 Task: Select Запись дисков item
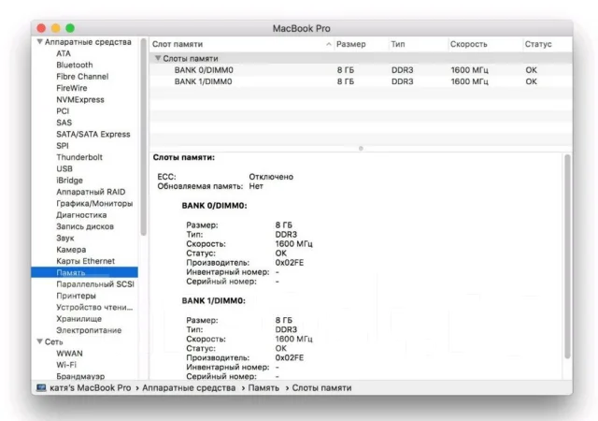(x=85, y=226)
